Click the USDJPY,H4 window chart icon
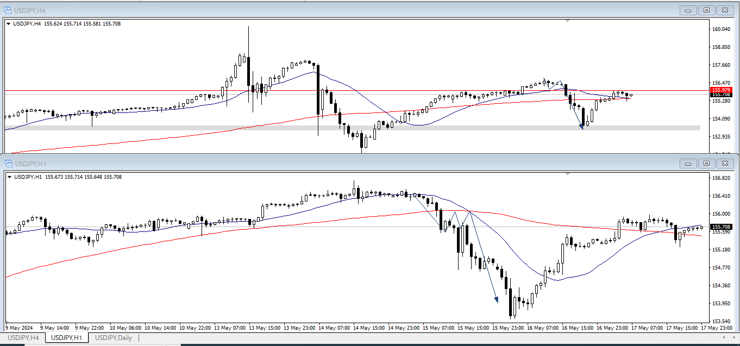Viewport: 740px width, 346px height. [8, 10]
